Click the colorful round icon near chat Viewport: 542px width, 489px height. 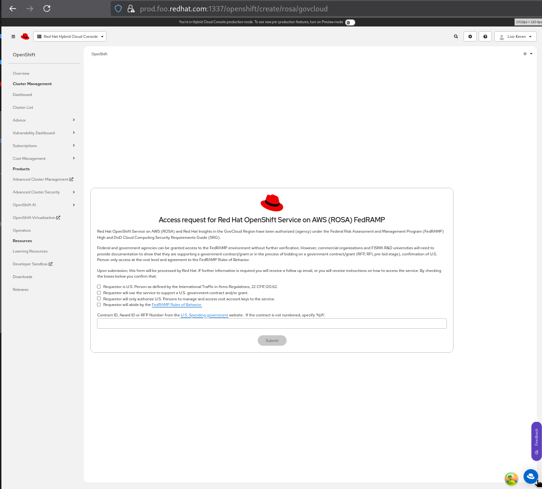coord(511,479)
